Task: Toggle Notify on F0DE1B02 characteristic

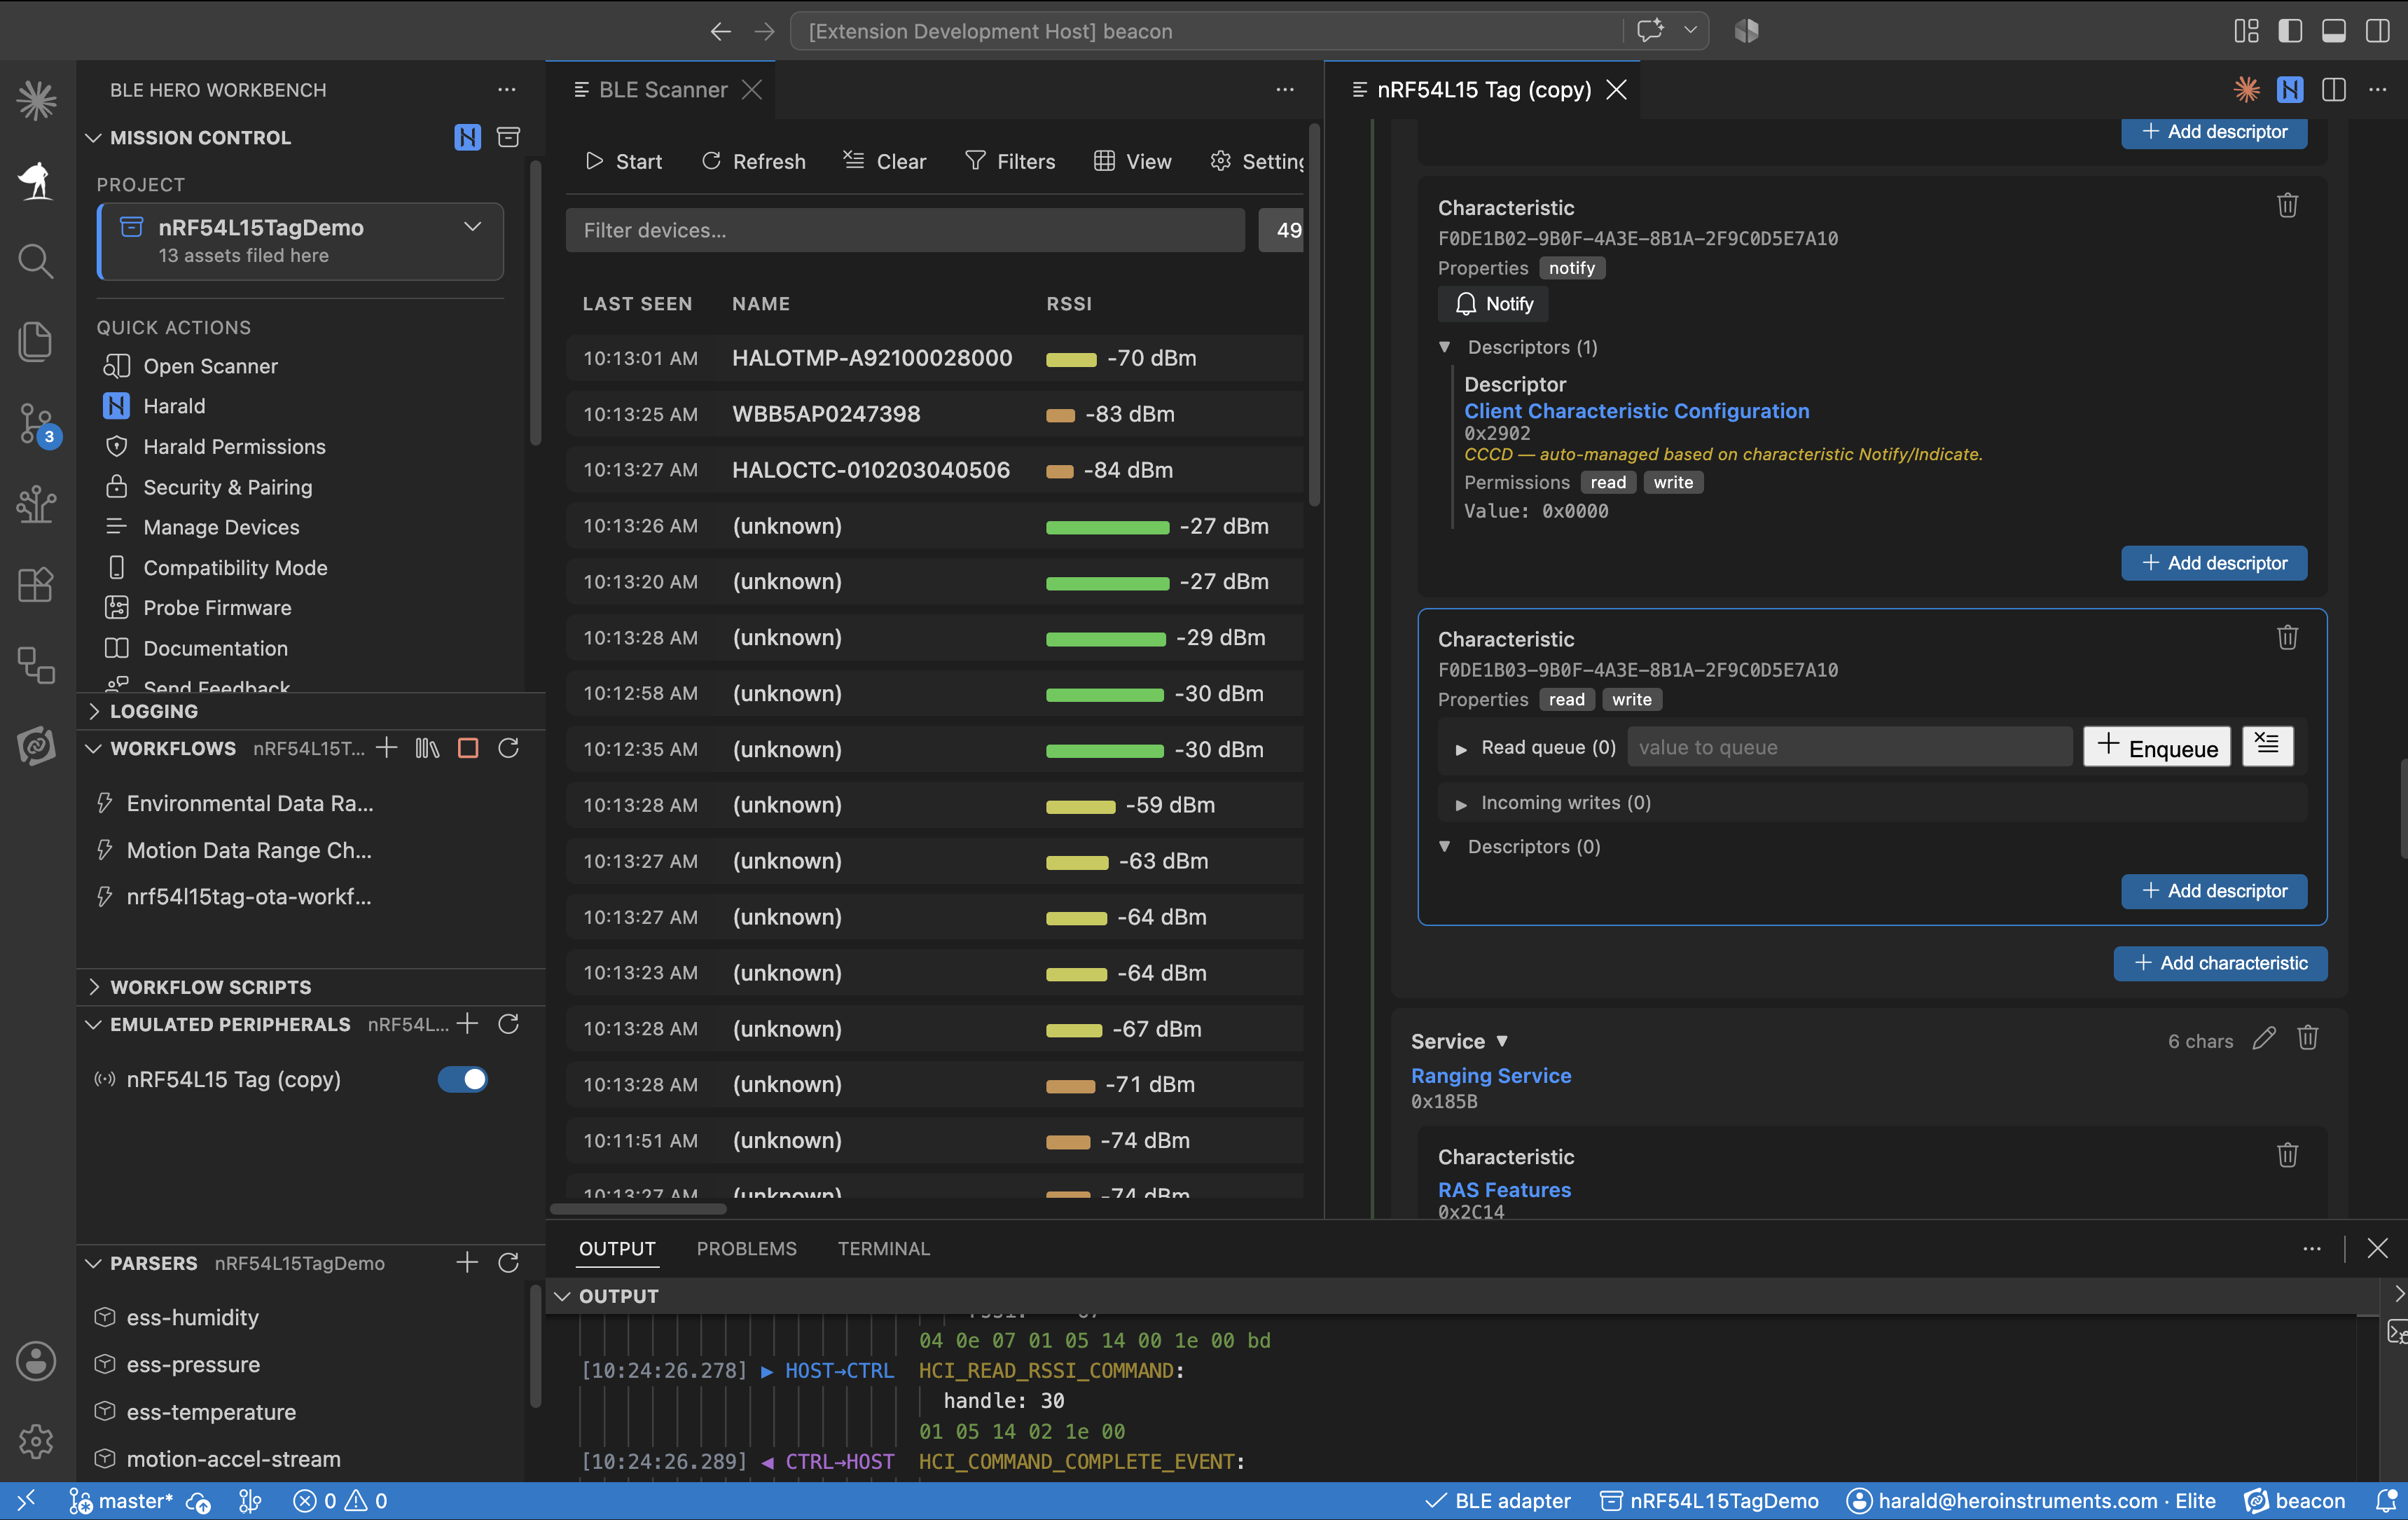Action: (x=1493, y=304)
